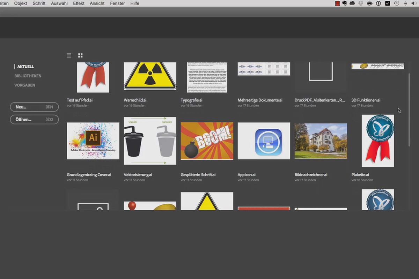Open the Hilfe menu

(135, 3)
